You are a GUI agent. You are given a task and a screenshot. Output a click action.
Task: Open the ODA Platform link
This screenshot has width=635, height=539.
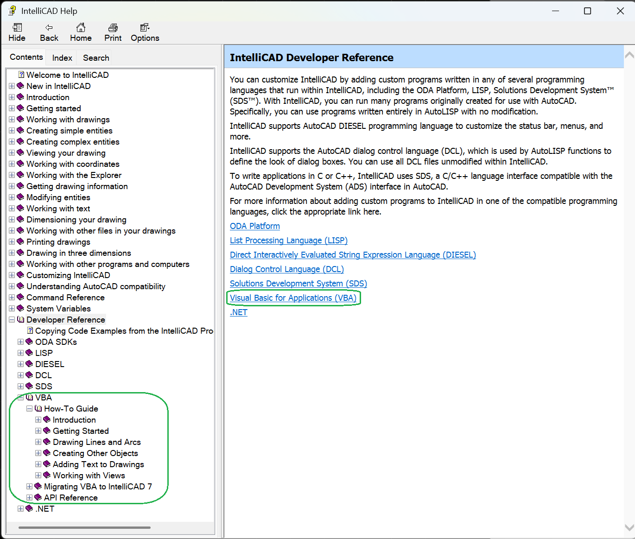[x=255, y=226]
